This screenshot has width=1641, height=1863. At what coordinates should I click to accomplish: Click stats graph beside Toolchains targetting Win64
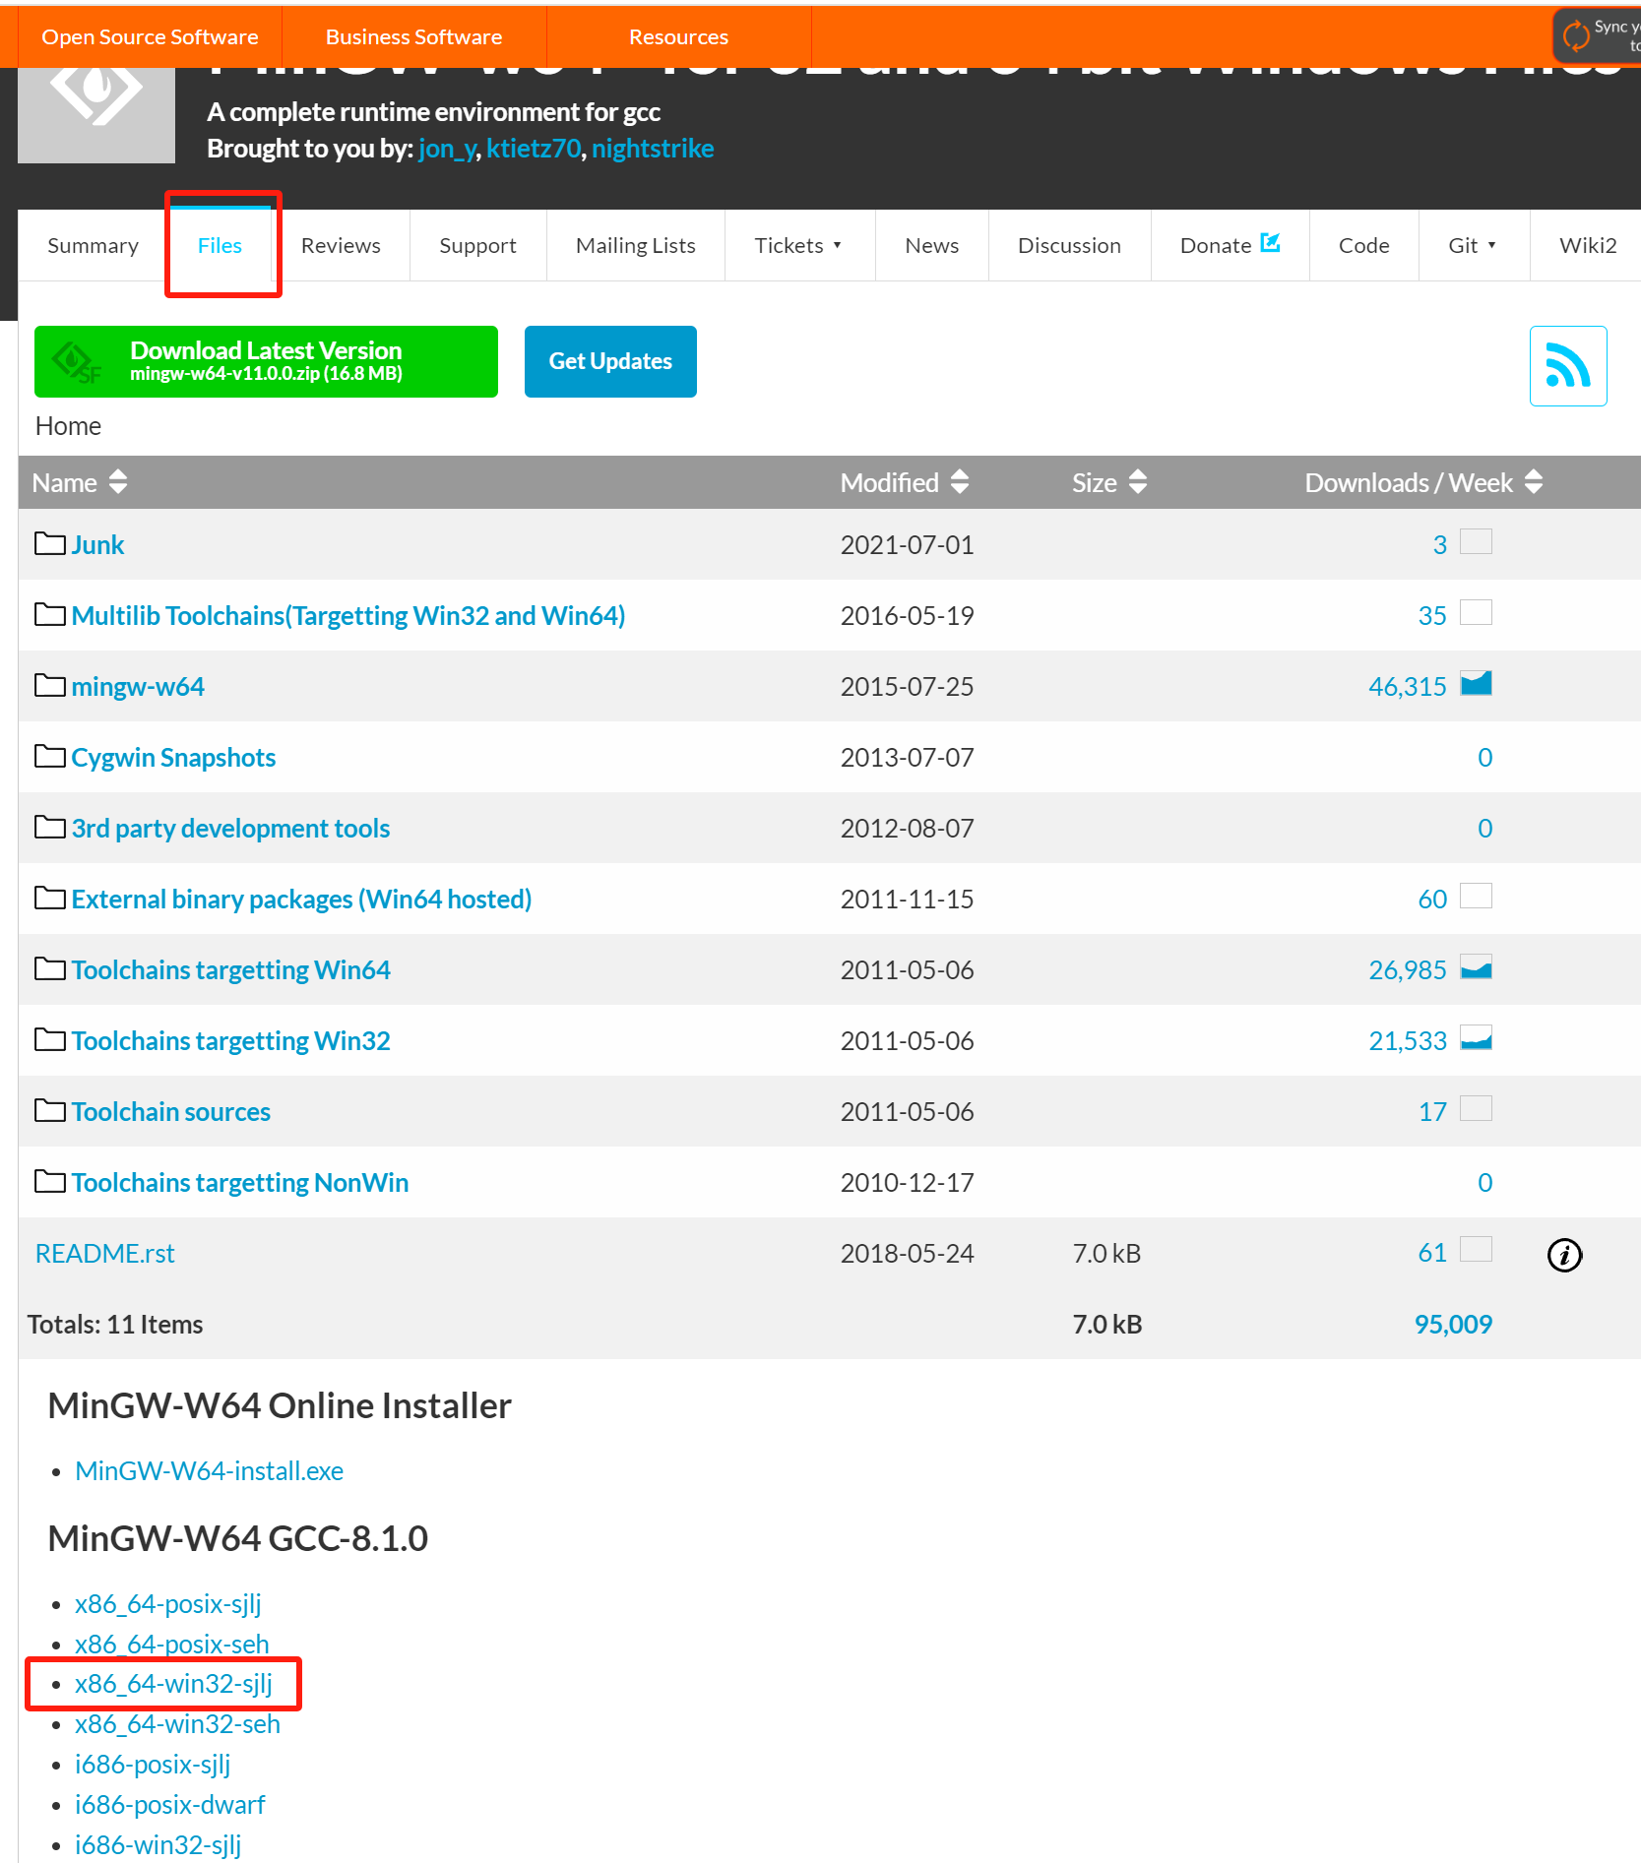pyautogui.click(x=1477, y=967)
